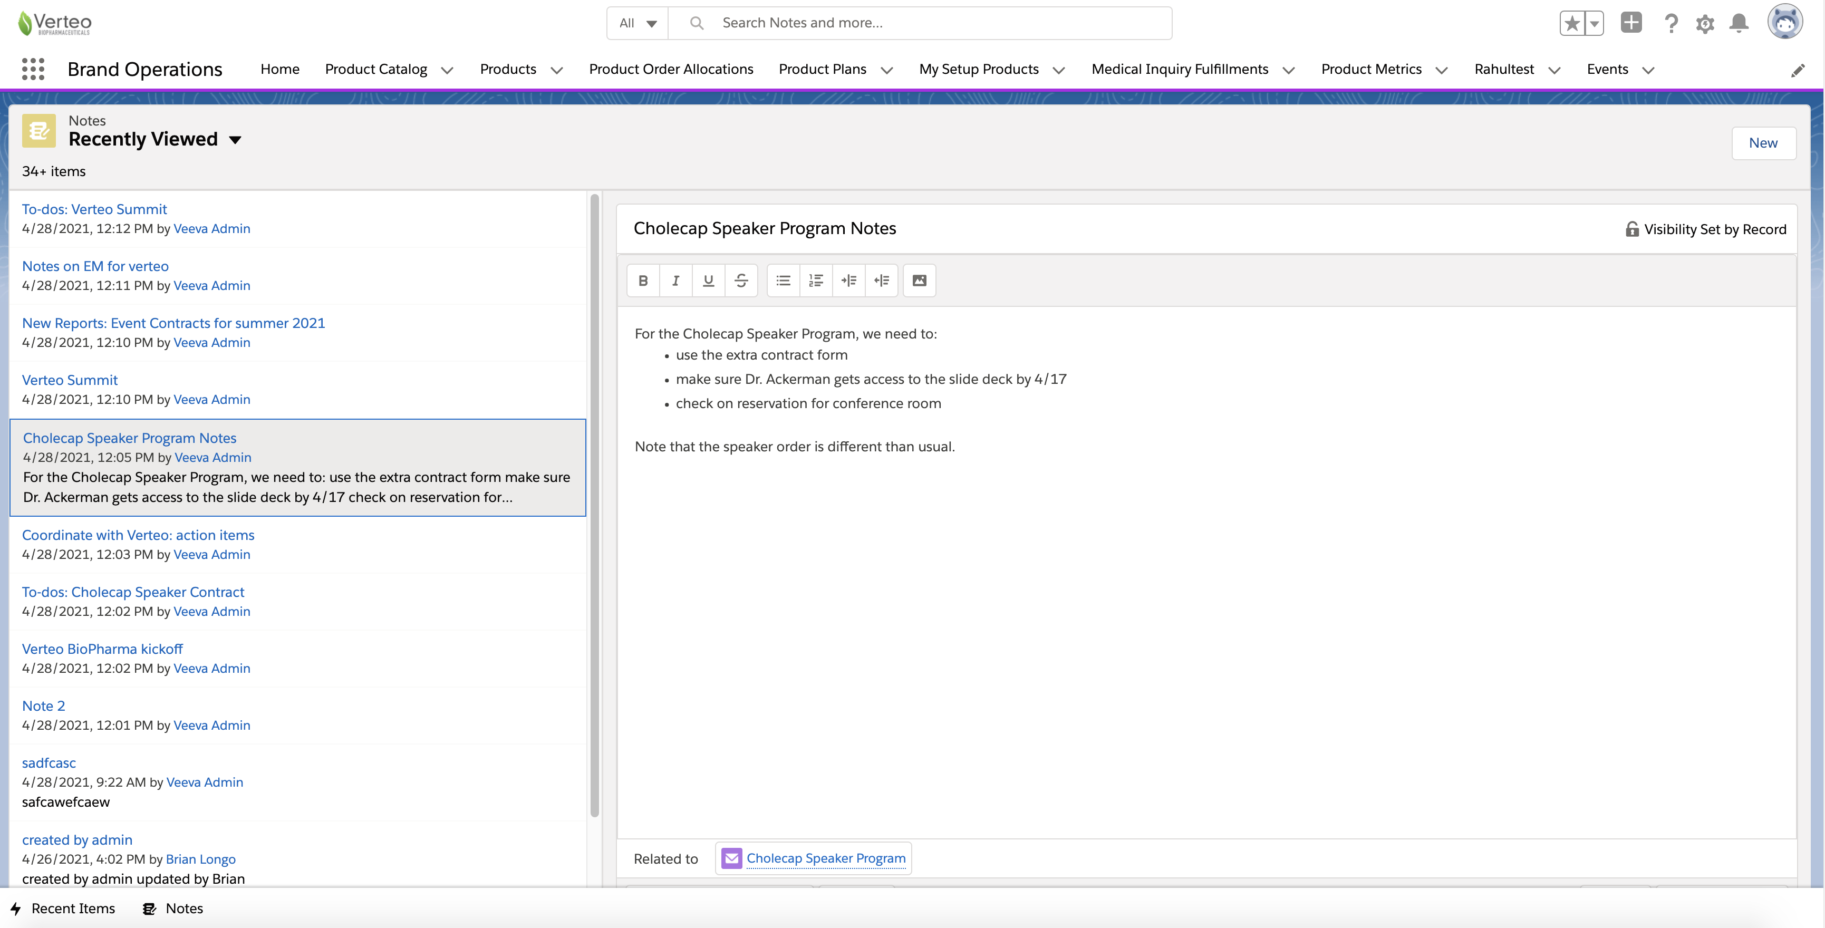Toggle strikethrough formatting button
The width and height of the screenshot is (1825, 928).
[x=741, y=281]
